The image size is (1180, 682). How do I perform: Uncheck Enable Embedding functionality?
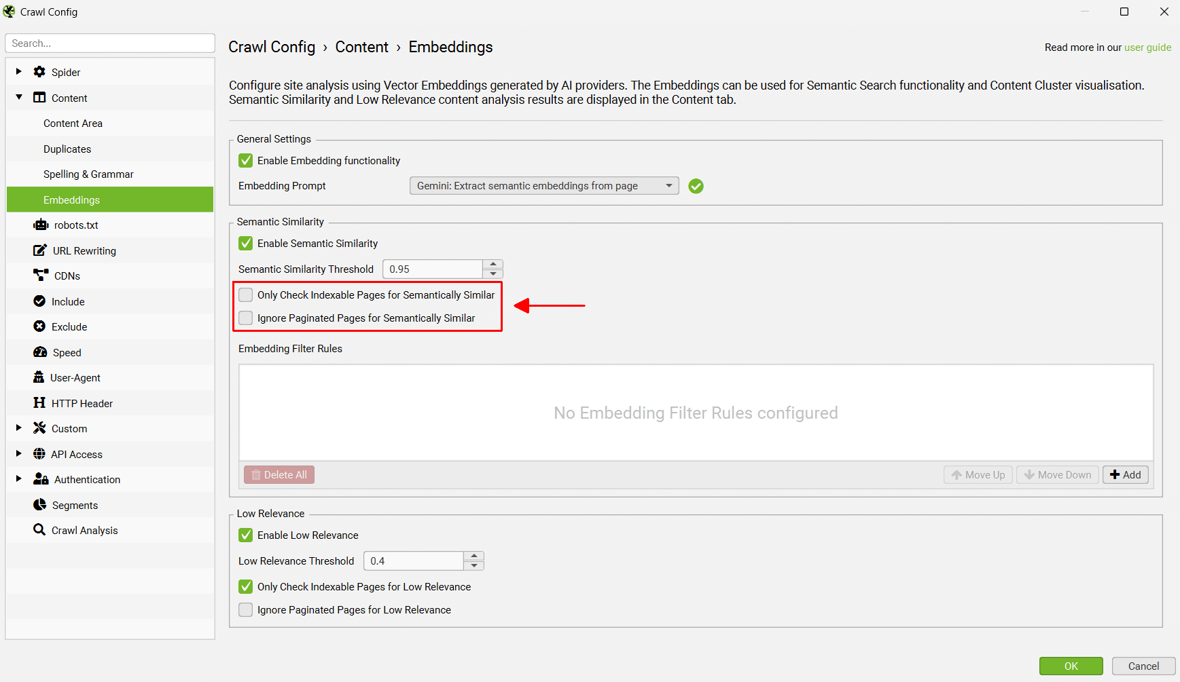click(x=245, y=160)
